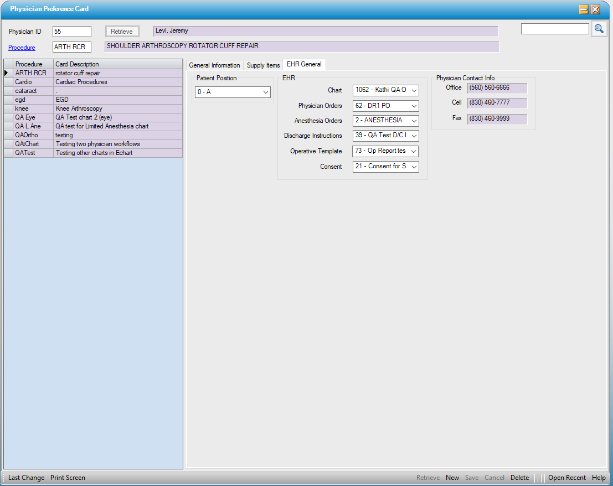Viewport: 613px width, 486px height.
Task: Expand the Anesthesia Orders dropdown
Action: click(414, 121)
